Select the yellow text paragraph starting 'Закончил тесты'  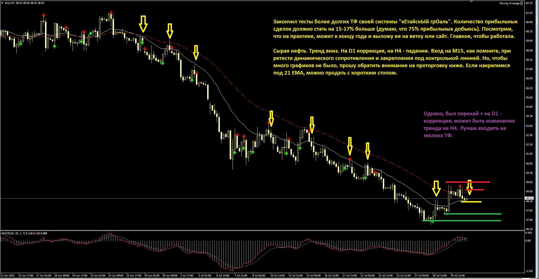coord(395,29)
